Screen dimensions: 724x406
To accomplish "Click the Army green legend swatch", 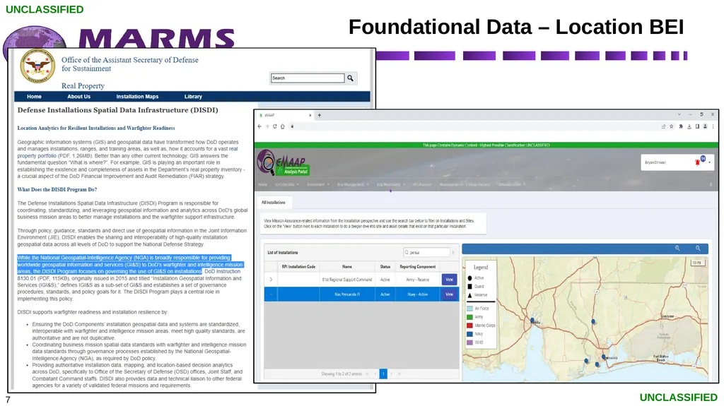I will [x=469, y=317].
